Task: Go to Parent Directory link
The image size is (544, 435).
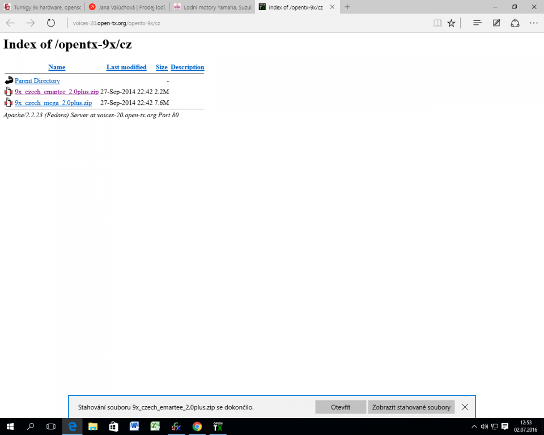Action: 37,81
